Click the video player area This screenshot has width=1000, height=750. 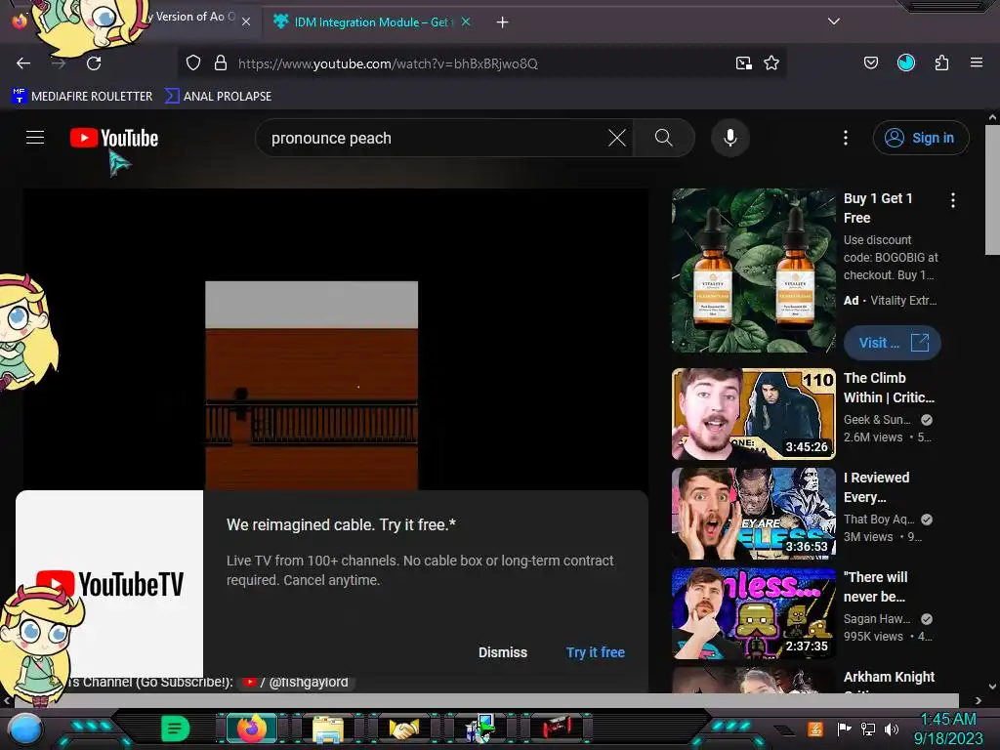336,339
